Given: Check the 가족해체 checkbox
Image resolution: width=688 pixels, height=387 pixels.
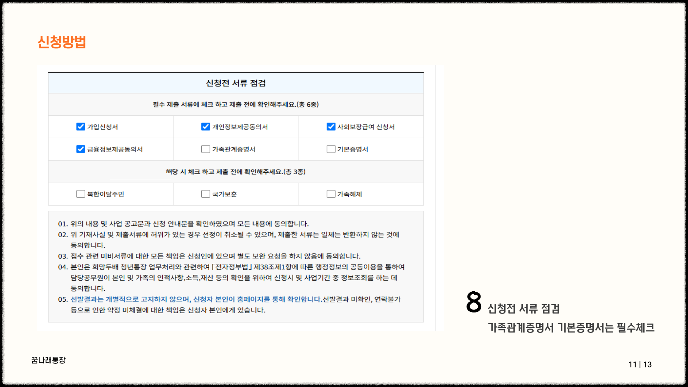Looking at the screenshot, I should pos(331,194).
